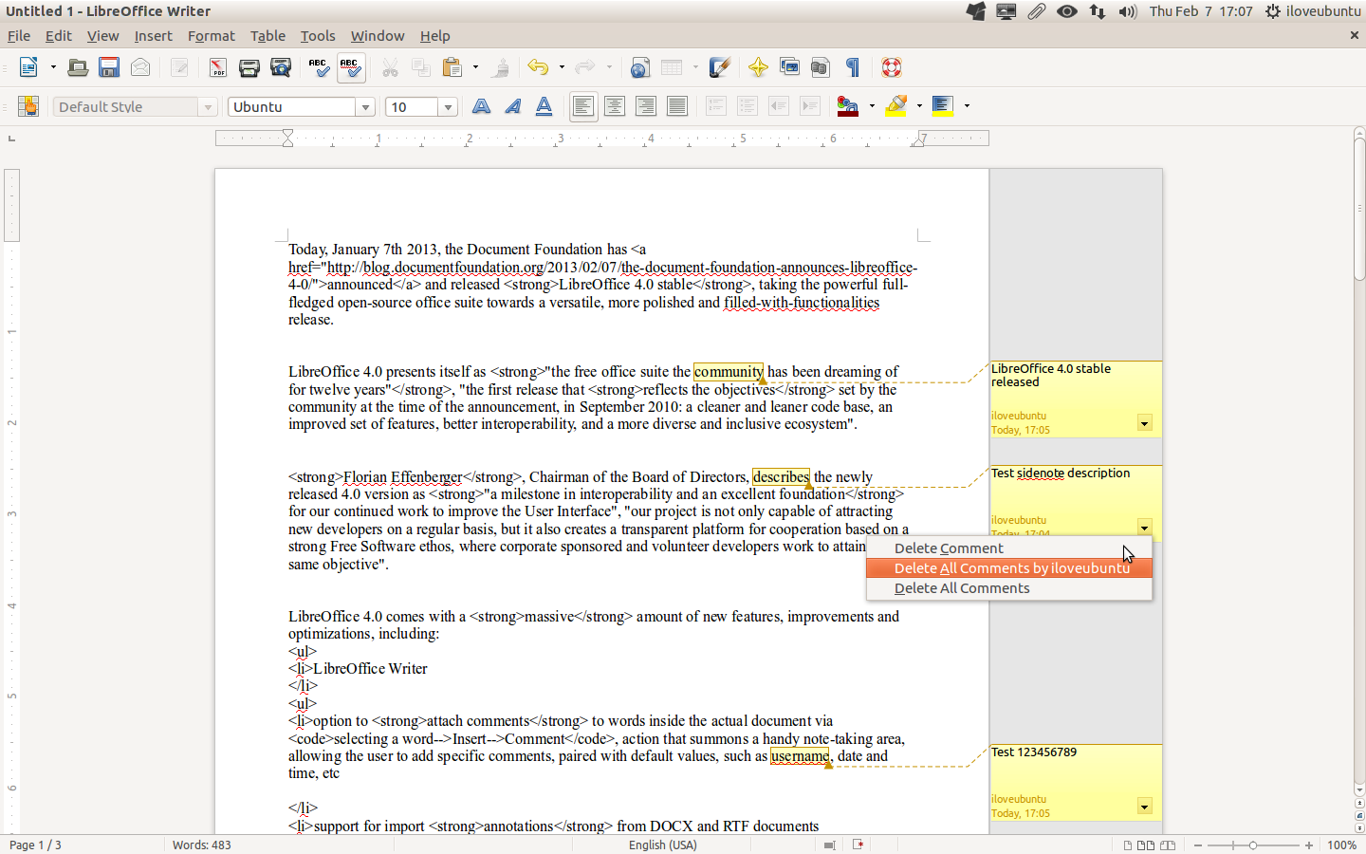
Task: Open Page Preview
Action: coord(281,67)
